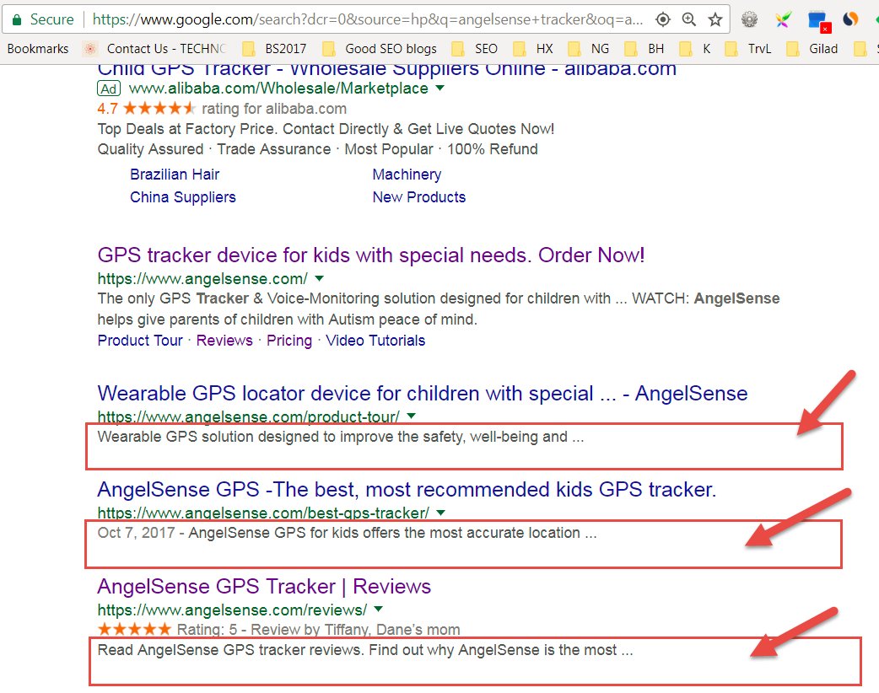Expand dropdown next to angelsense.com/reviews URL
The height and width of the screenshot is (693, 879).
379,609
